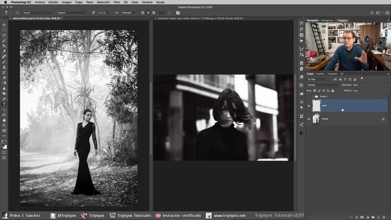Screen dimensions: 391x220
Task: Open the Capa menu
Action: tap(79, 2)
